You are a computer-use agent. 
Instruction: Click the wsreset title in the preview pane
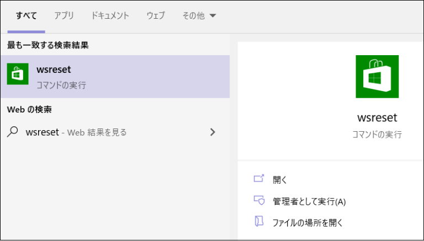tap(377, 117)
